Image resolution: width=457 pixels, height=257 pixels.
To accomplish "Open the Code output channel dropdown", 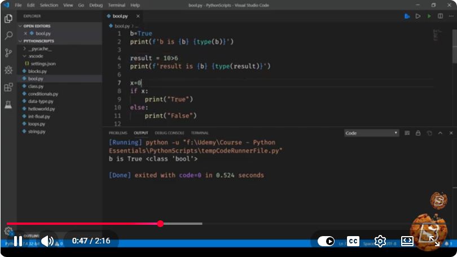I will click(x=371, y=133).
